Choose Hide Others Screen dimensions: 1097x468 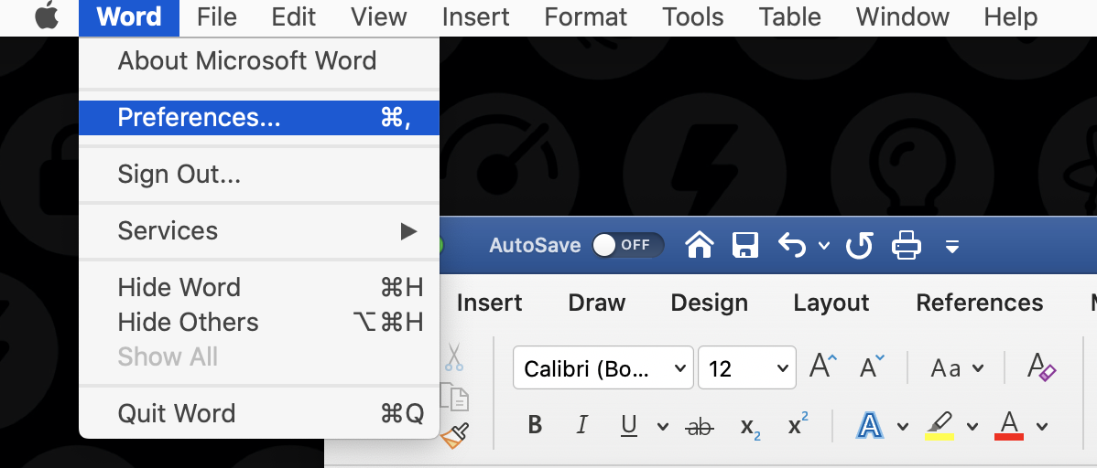point(259,322)
